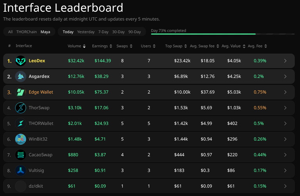Sort by Users using its sort arrows
This screenshot has height=196, width=300.
tap(154, 46)
